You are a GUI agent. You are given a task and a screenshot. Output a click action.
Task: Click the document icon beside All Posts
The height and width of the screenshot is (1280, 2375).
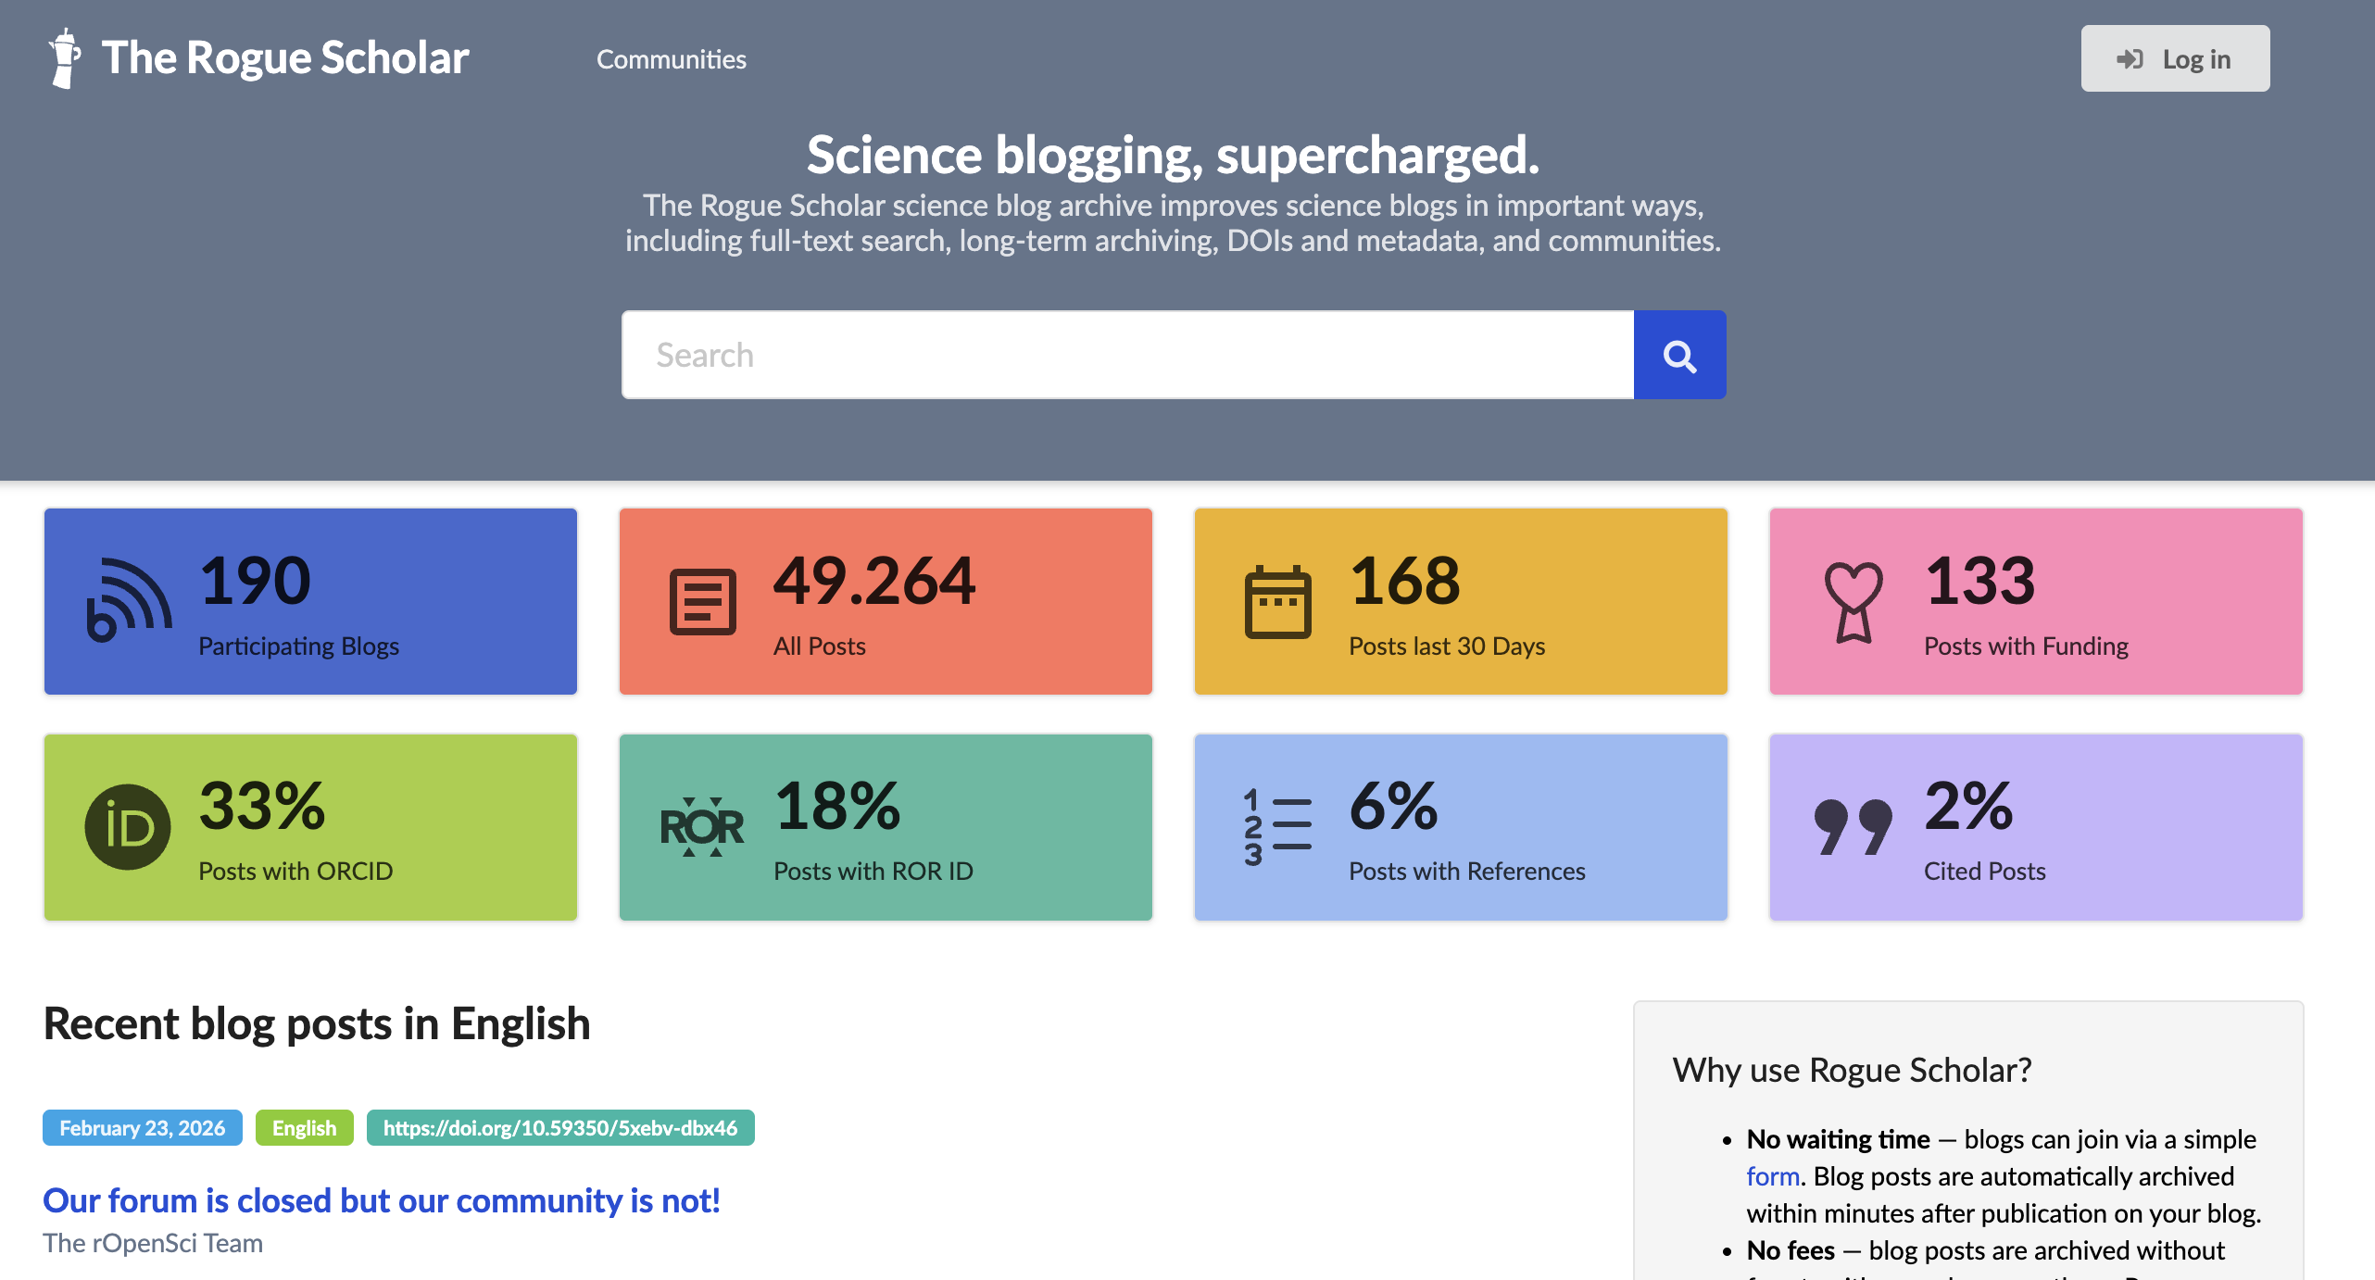pyautogui.click(x=702, y=602)
